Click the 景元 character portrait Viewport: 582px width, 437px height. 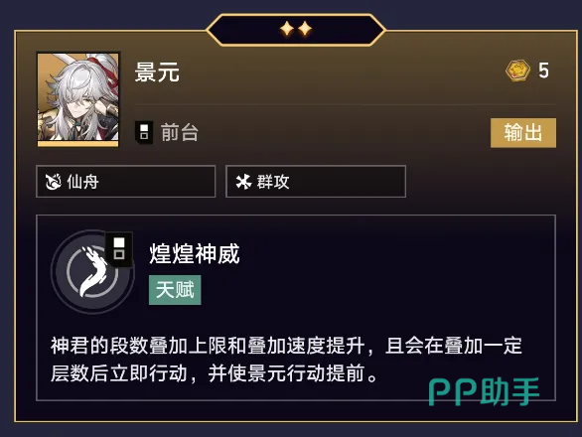click(x=77, y=99)
